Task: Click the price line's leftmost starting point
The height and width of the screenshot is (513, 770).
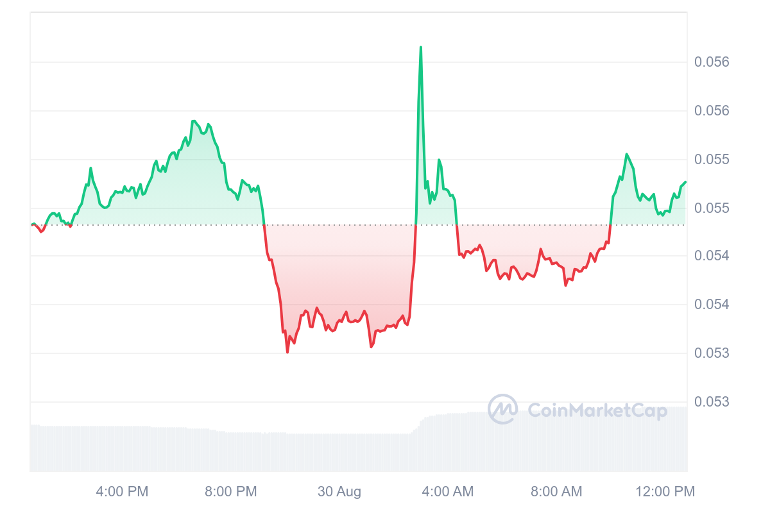Action: click(x=31, y=224)
